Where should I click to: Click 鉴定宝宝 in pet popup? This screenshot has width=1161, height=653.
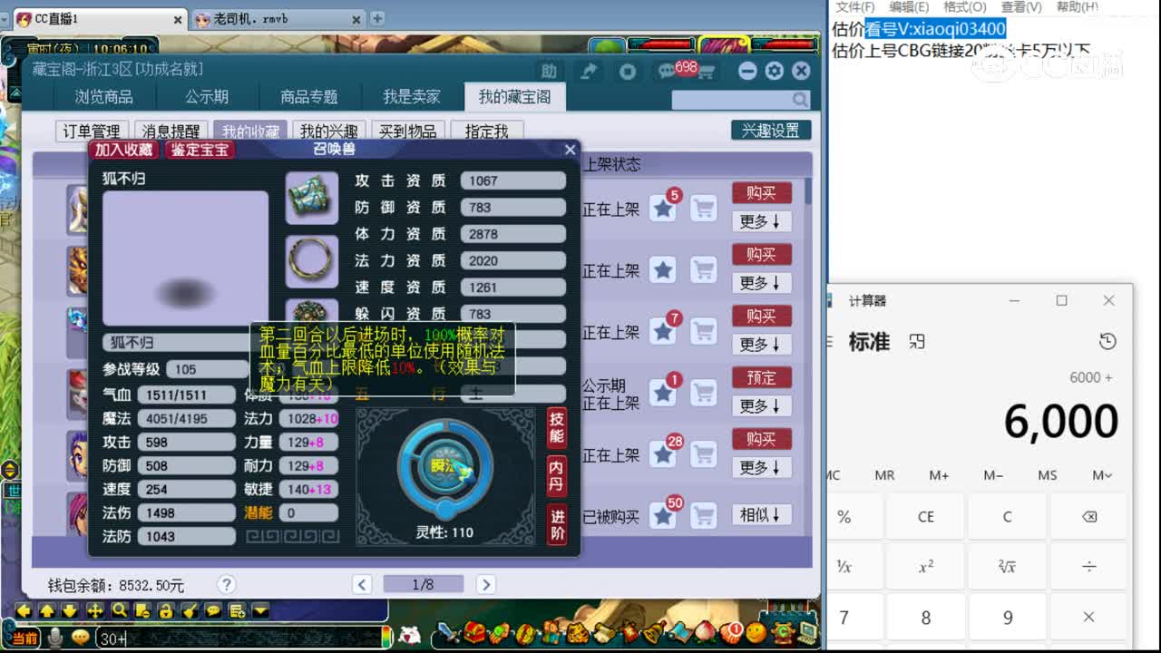(x=200, y=150)
